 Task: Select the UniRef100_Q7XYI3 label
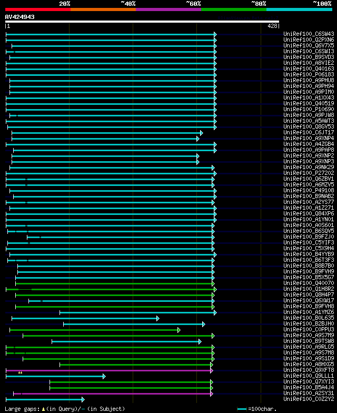tap(309, 381)
